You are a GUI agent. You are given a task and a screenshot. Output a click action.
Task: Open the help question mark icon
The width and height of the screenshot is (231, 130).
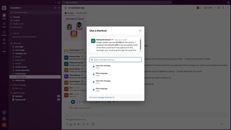(x=228, y=2)
